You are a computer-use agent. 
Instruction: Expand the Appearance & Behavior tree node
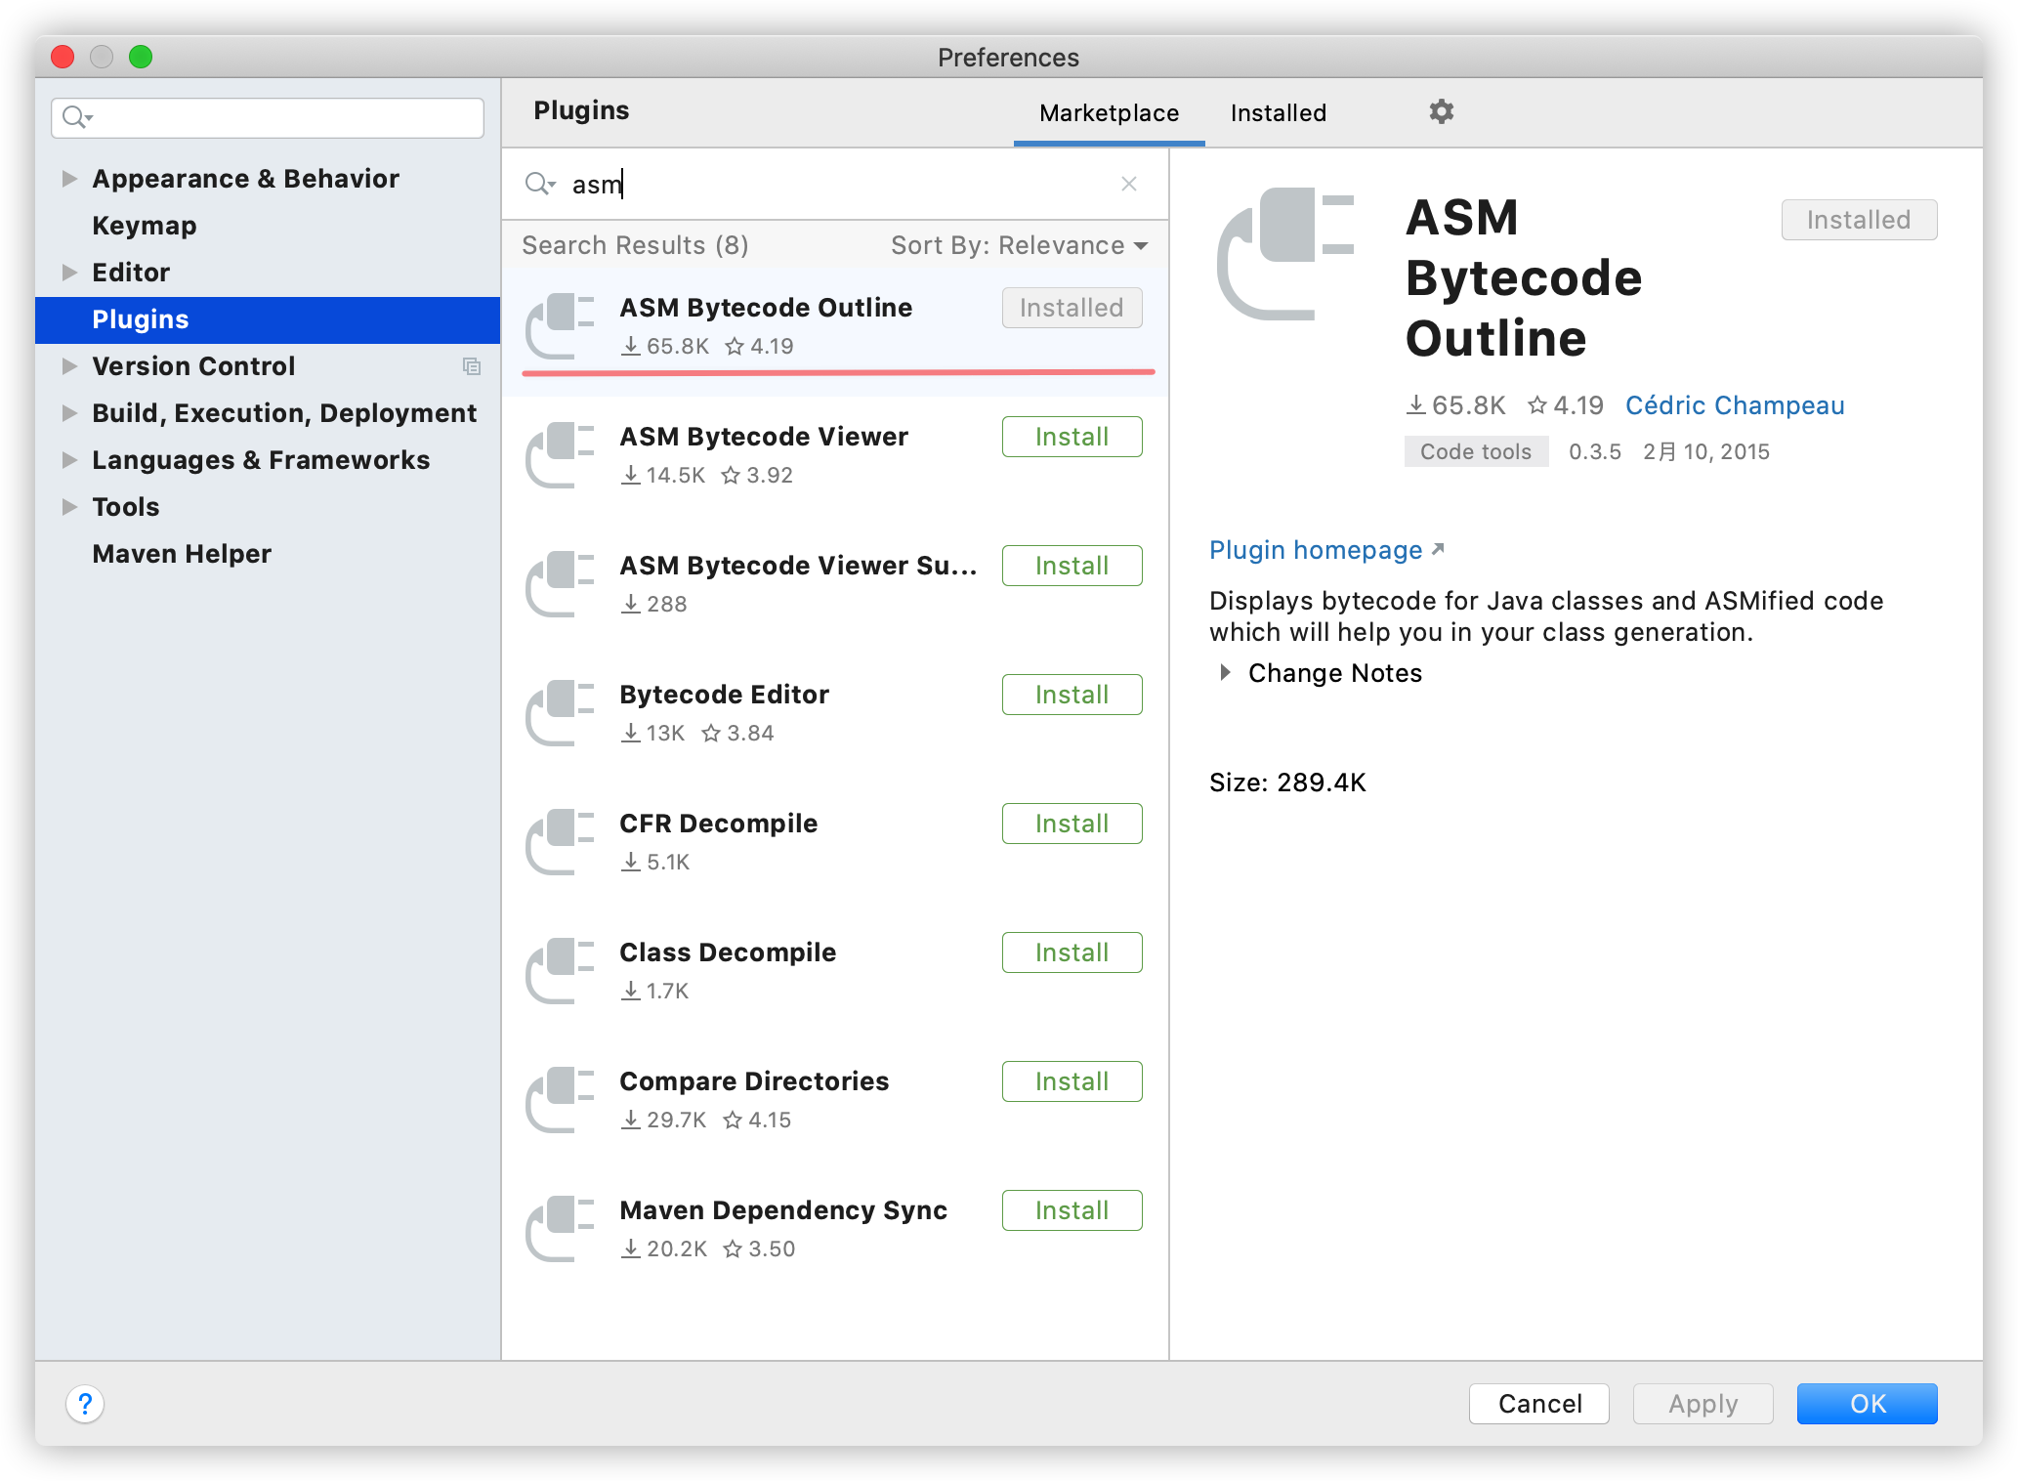(69, 179)
